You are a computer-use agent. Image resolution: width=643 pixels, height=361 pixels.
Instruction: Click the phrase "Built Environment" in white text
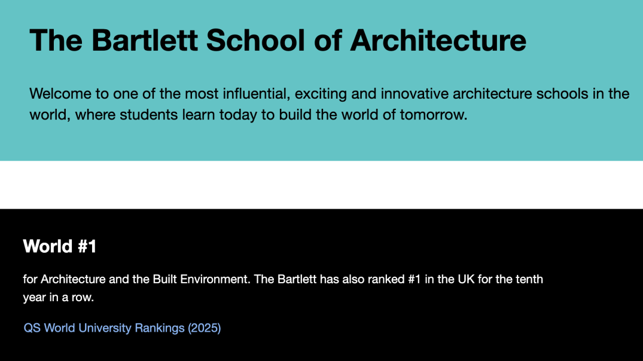[x=201, y=279]
